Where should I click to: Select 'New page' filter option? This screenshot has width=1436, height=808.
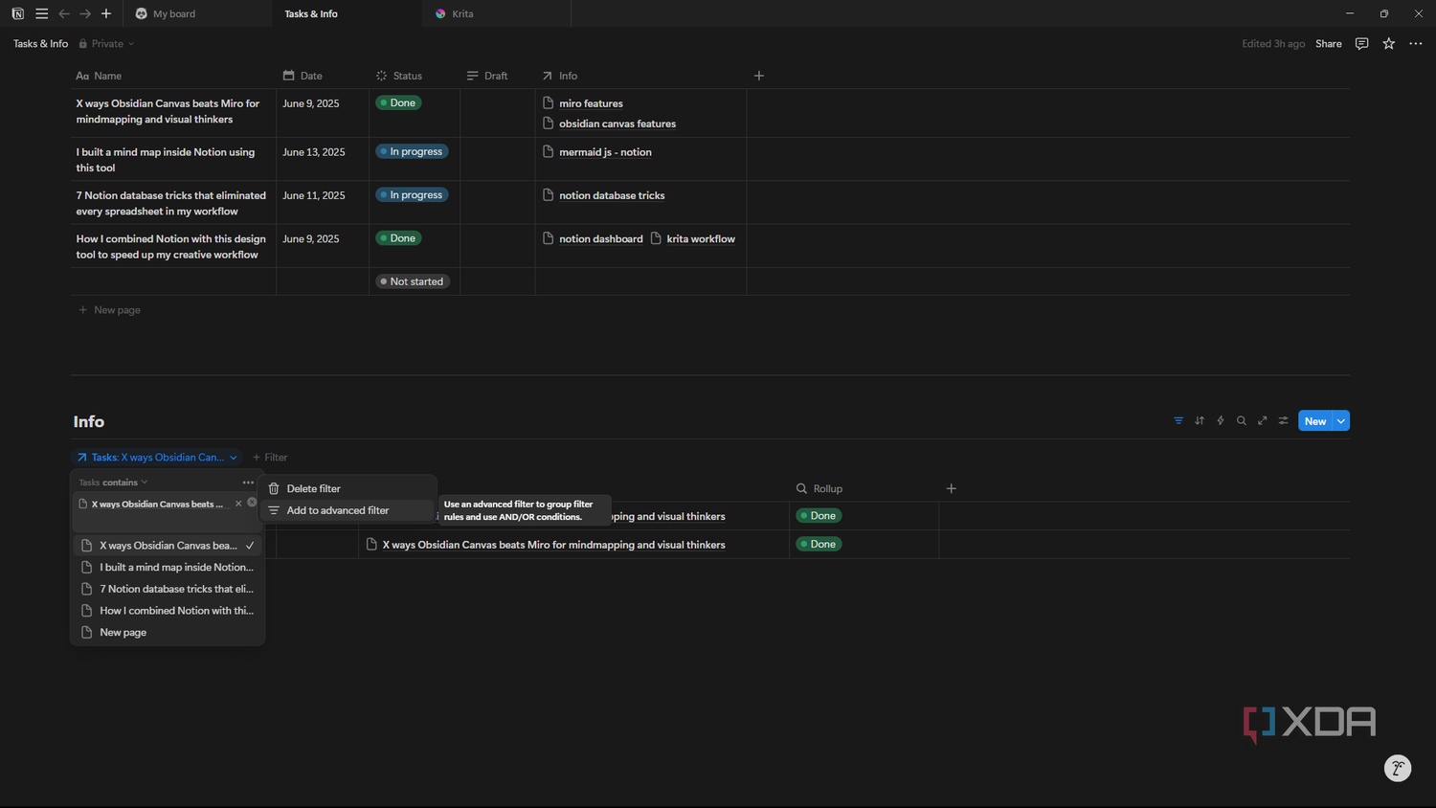(168, 633)
